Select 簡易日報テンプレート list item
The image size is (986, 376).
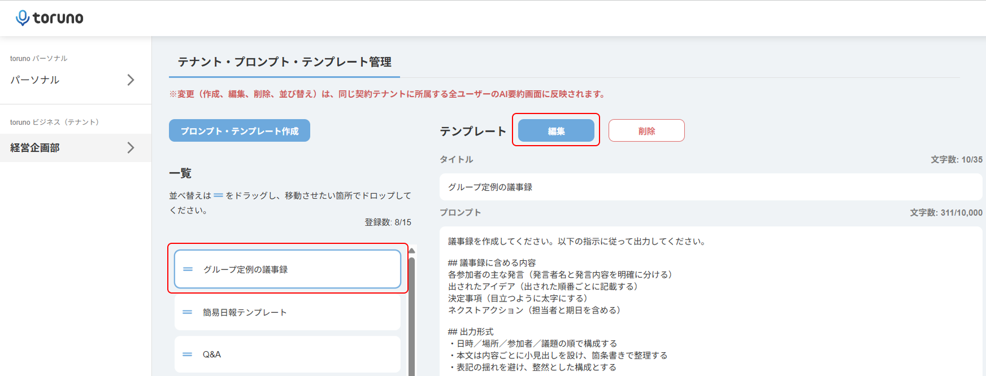click(x=288, y=312)
